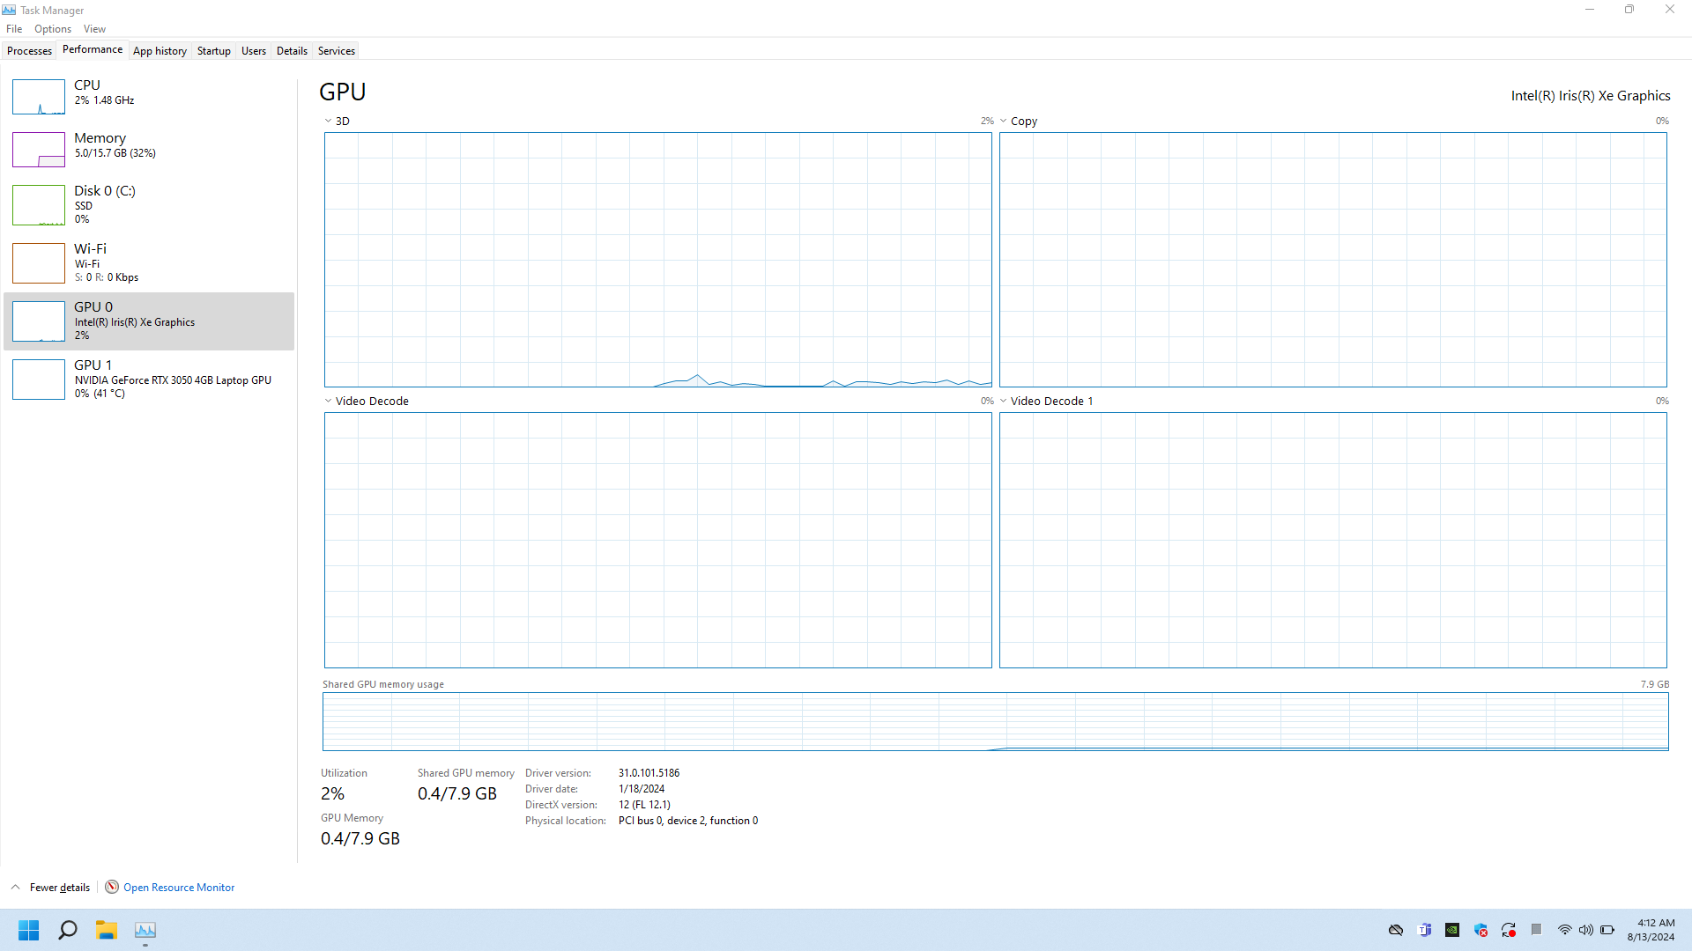Image resolution: width=1692 pixels, height=951 pixels.
Task: Select the CPU performance graph thumbnail
Action: coord(39,97)
